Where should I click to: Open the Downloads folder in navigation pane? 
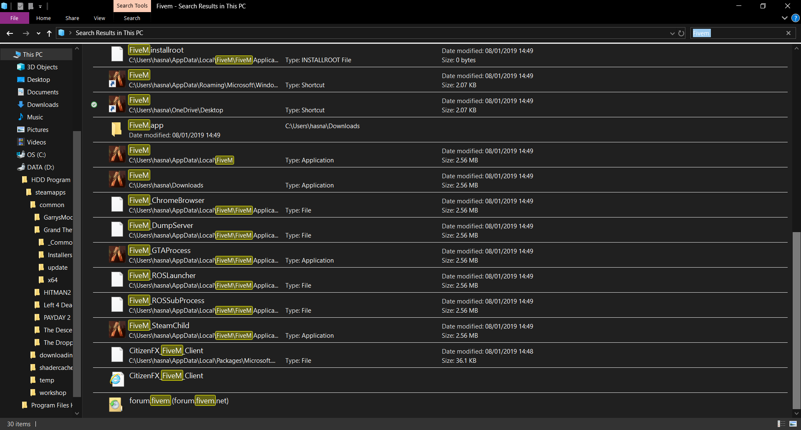pyautogui.click(x=43, y=104)
